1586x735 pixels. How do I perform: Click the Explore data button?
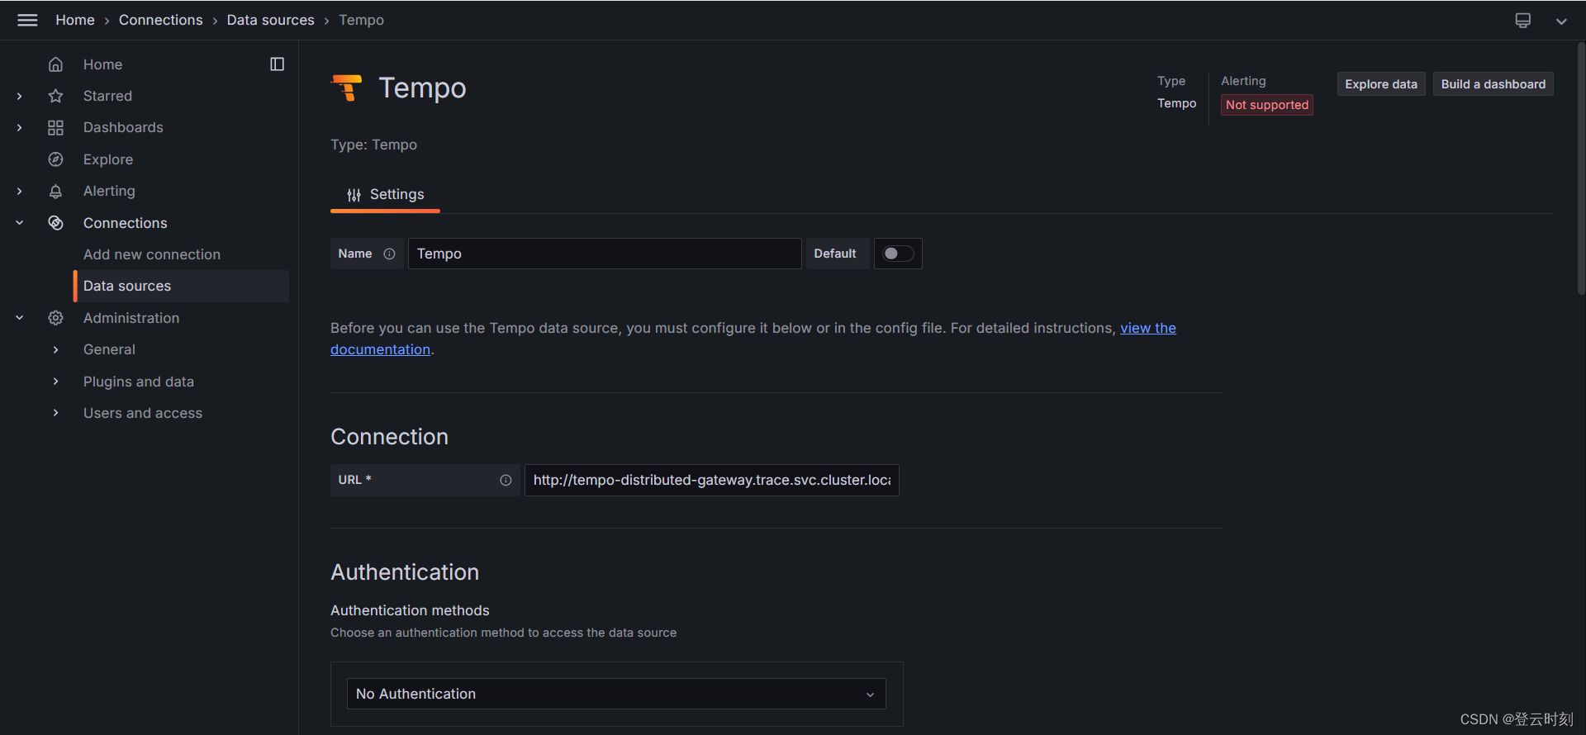tap(1381, 84)
